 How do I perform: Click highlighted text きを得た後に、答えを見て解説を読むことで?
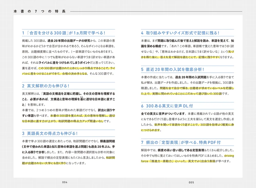[169, 57]
